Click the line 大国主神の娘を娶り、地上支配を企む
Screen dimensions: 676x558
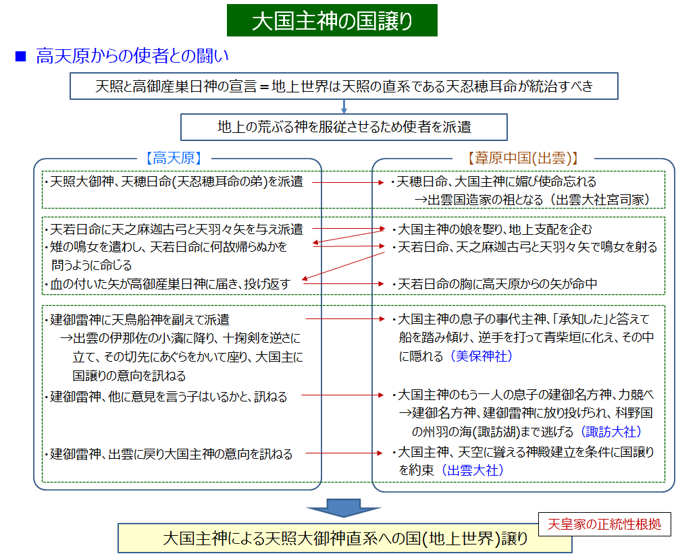click(x=495, y=229)
